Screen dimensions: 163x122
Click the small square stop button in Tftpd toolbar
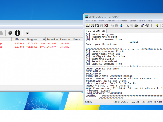click(x=27, y=33)
